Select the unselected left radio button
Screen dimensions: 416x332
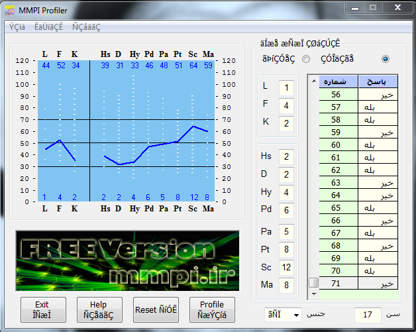(x=306, y=59)
